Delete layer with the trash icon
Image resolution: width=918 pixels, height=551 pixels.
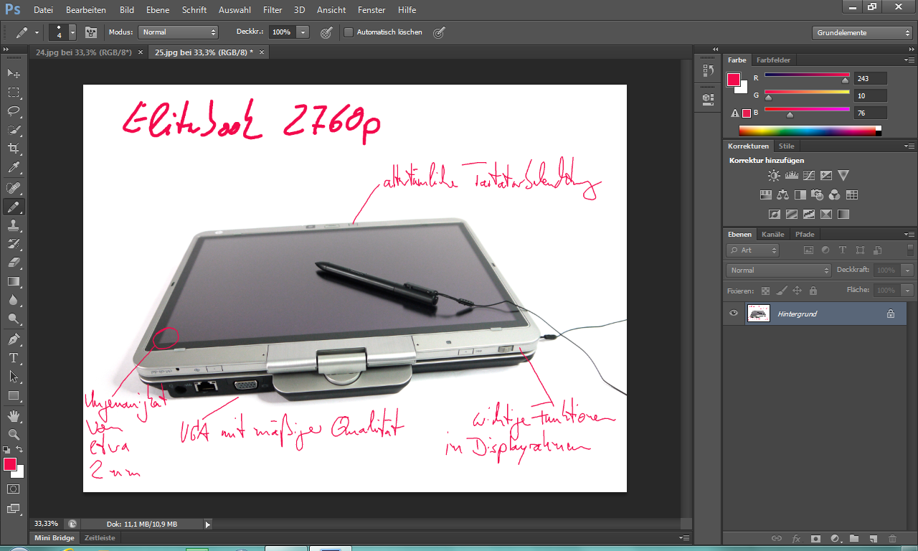[892, 538]
